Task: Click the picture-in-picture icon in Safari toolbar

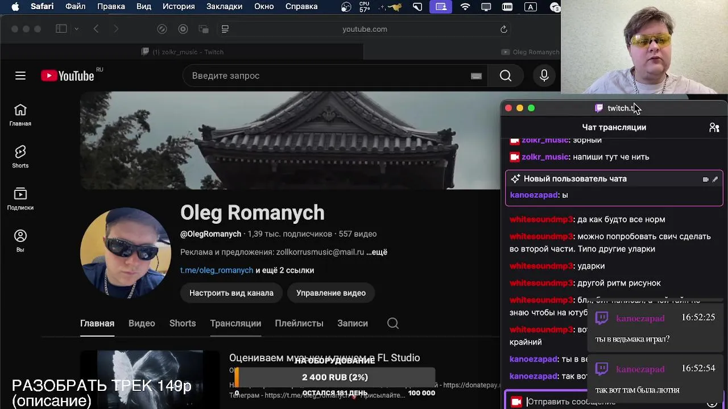Action: [204, 29]
